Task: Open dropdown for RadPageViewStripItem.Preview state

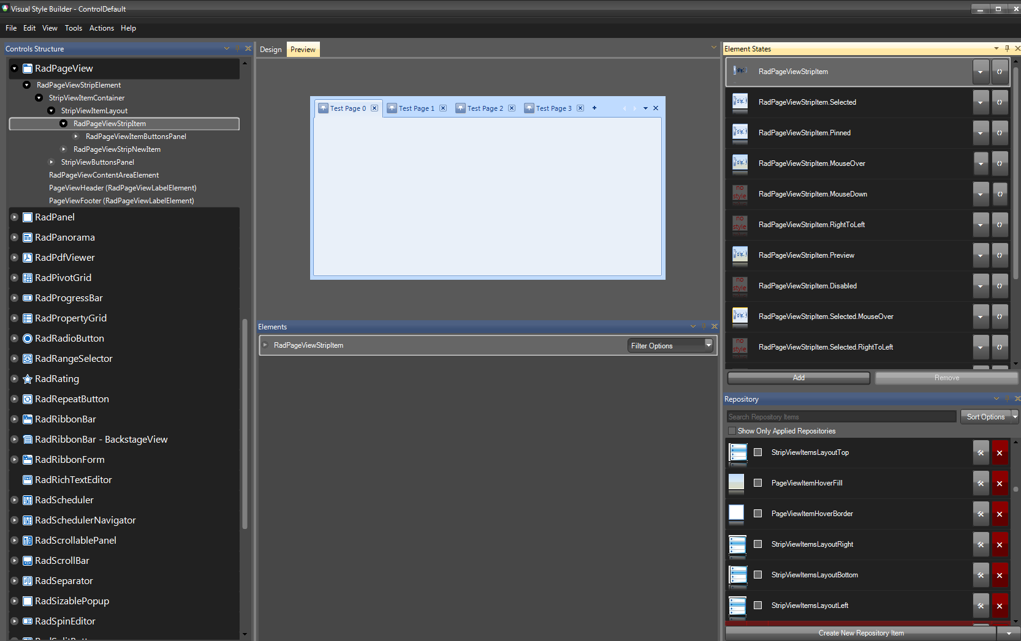Action: click(x=981, y=255)
